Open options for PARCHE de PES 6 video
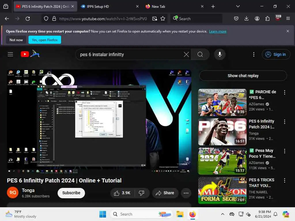 (284, 92)
